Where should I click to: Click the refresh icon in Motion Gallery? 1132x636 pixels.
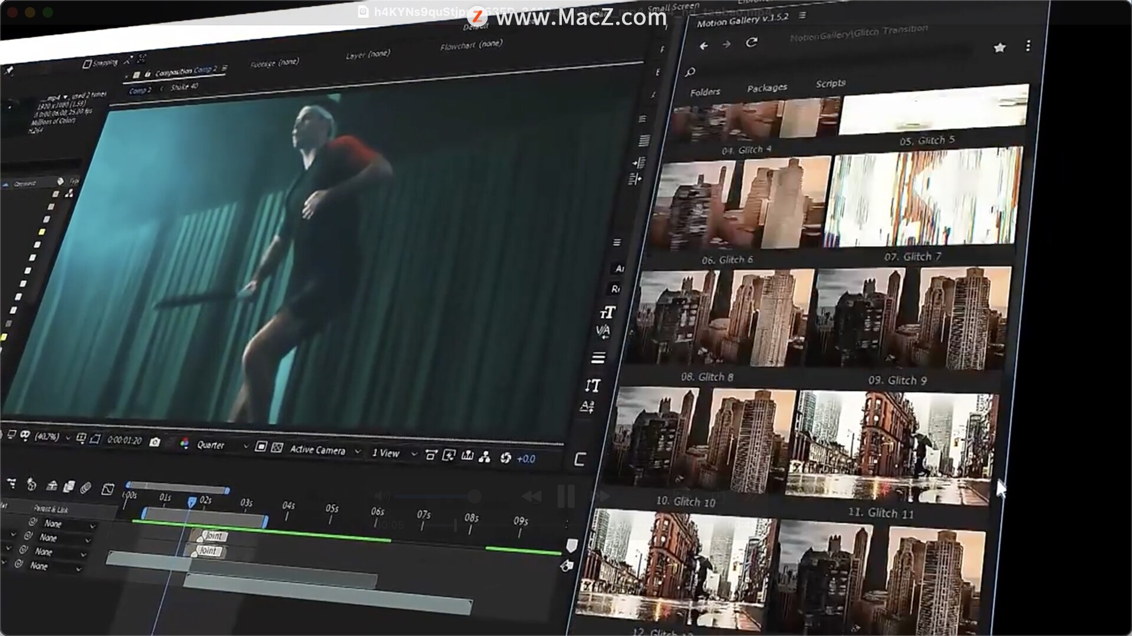(751, 42)
